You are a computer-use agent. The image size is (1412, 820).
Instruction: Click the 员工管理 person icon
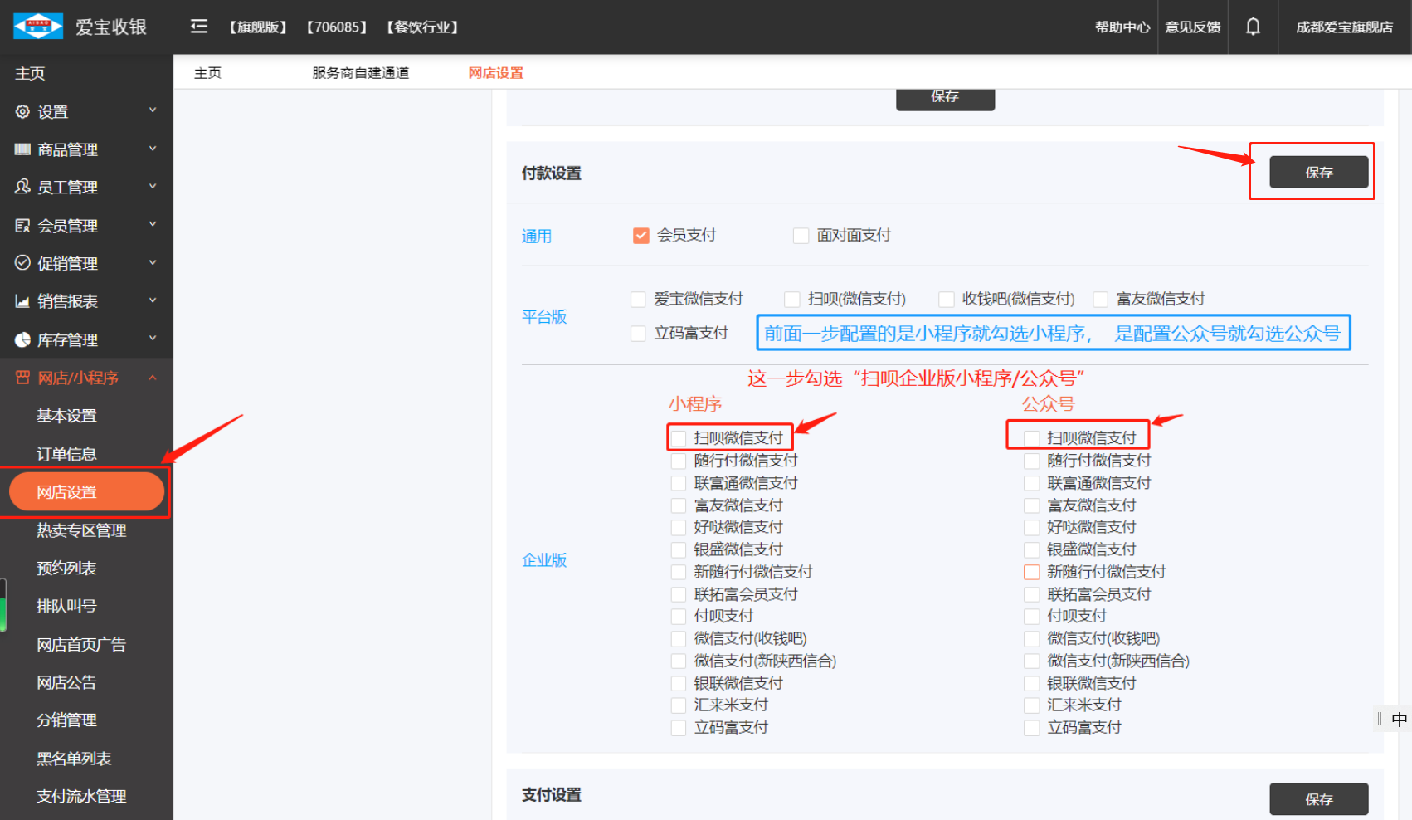[x=22, y=187]
